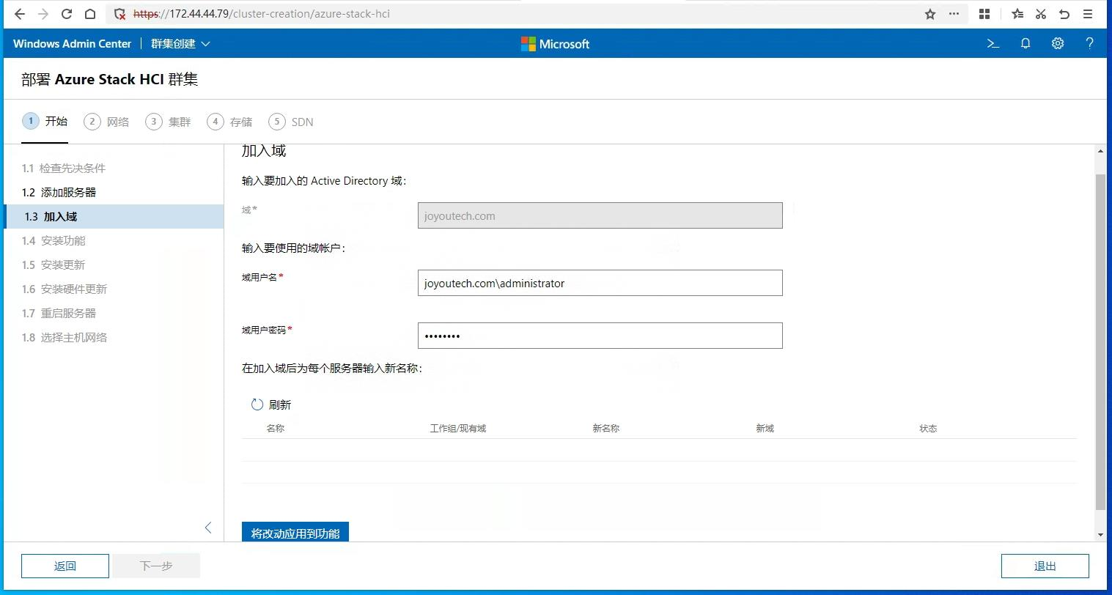Screen dimensions: 1112x595
Task: Open step 1.6 安装硬件更新
Action: coord(65,289)
